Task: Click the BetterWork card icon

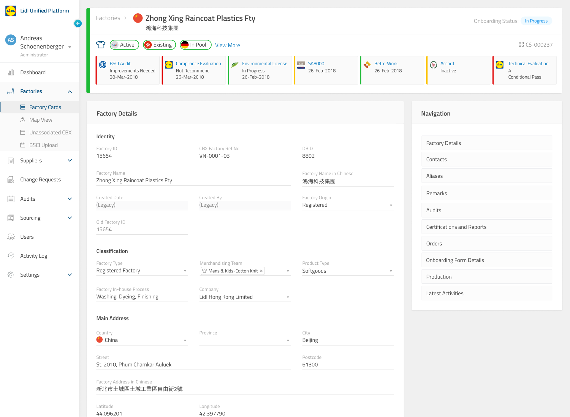Action: (367, 64)
